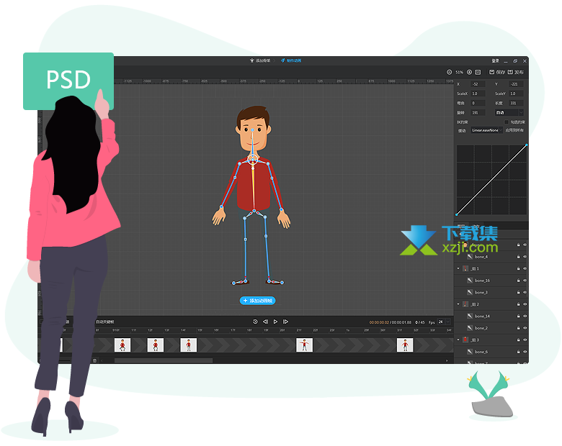Hide the bone_3 layer via its eye icon
This screenshot has width=562, height=446.
pyautogui.click(x=525, y=292)
